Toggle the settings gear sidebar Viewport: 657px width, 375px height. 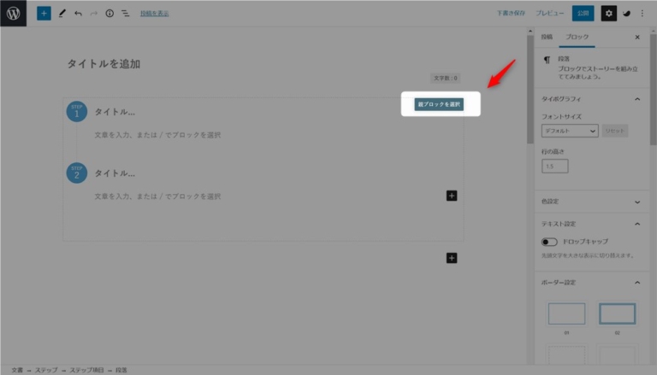pyautogui.click(x=608, y=14)
